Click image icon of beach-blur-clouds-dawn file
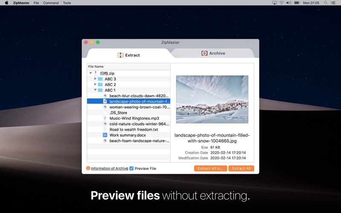Screen dimensions: 341x213 tap(105, 95)
